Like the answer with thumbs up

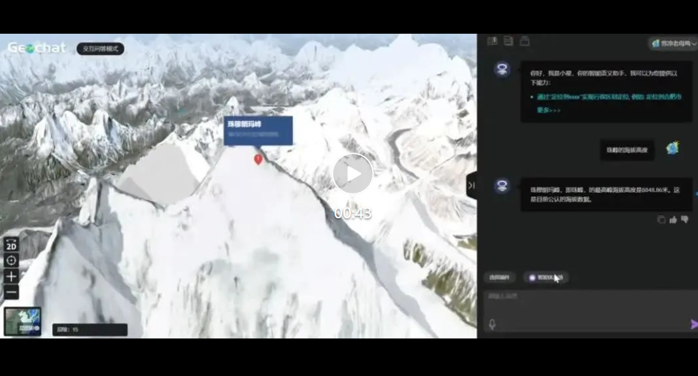tap(673, 219)
